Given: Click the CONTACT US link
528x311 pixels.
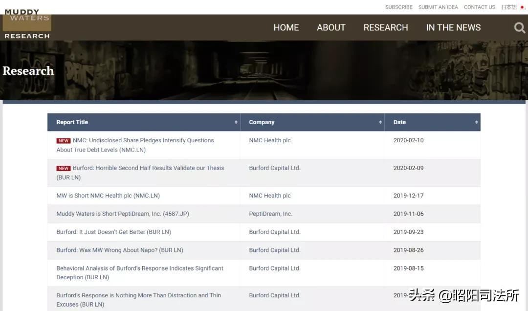Looking at the screenshot, I should tap(480, 7).
